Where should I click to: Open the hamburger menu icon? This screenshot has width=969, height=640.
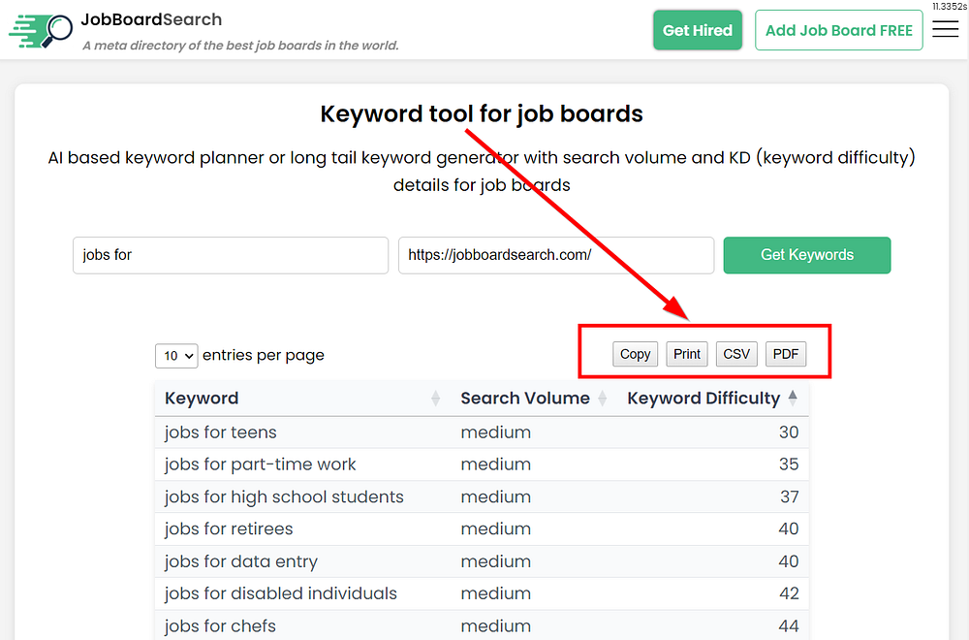(945, 30)
